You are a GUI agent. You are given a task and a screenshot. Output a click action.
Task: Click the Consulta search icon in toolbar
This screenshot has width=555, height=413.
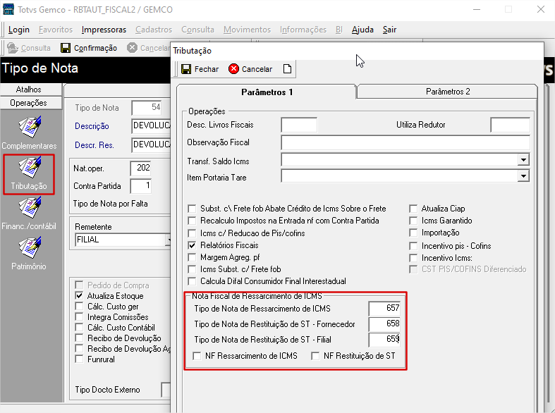pyautogui.click(x=13, y=48)
